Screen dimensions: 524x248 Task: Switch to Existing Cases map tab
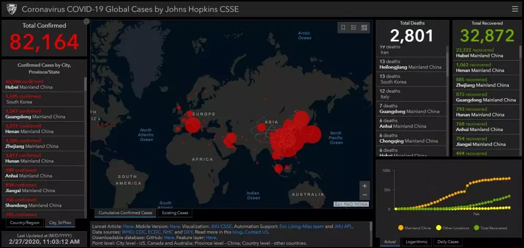pos(175,212)
